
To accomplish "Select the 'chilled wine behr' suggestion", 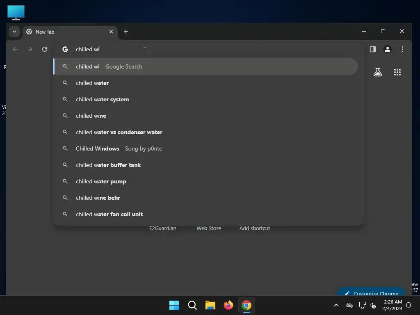I will [205, 198].
